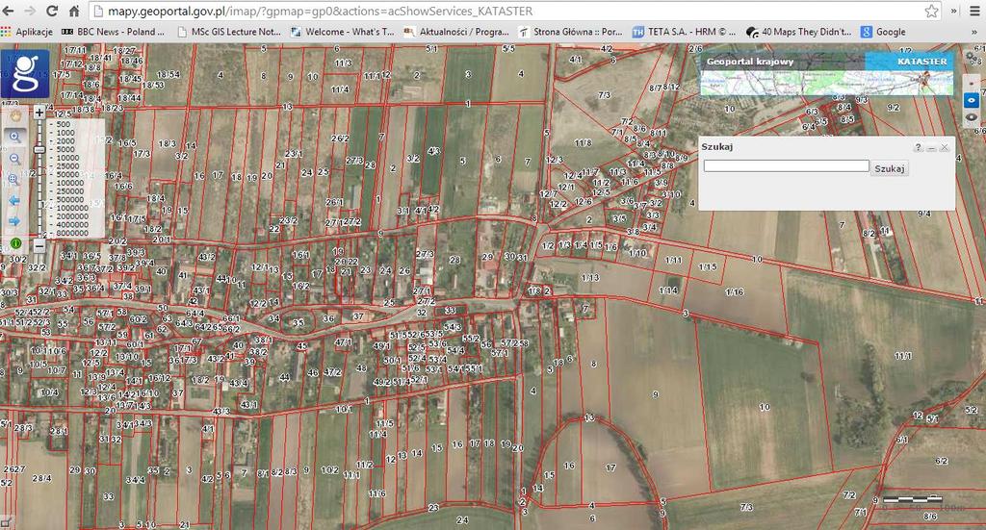The height and width of the screenshot is (530, 986).
Task: Set map scale to 1000000
Action: [71, 208]
